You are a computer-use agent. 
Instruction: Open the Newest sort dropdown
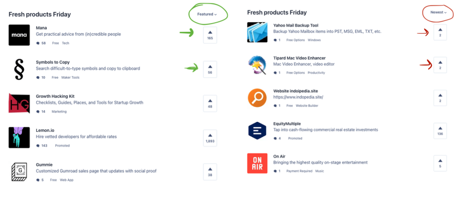439,13
